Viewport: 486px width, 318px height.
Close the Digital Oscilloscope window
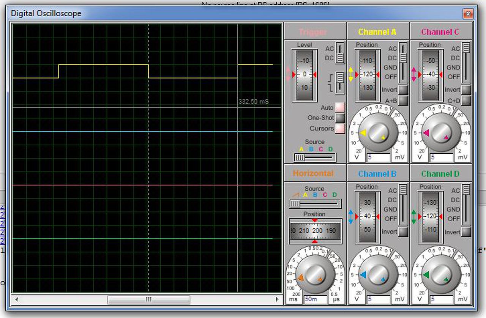click(468, 14)
